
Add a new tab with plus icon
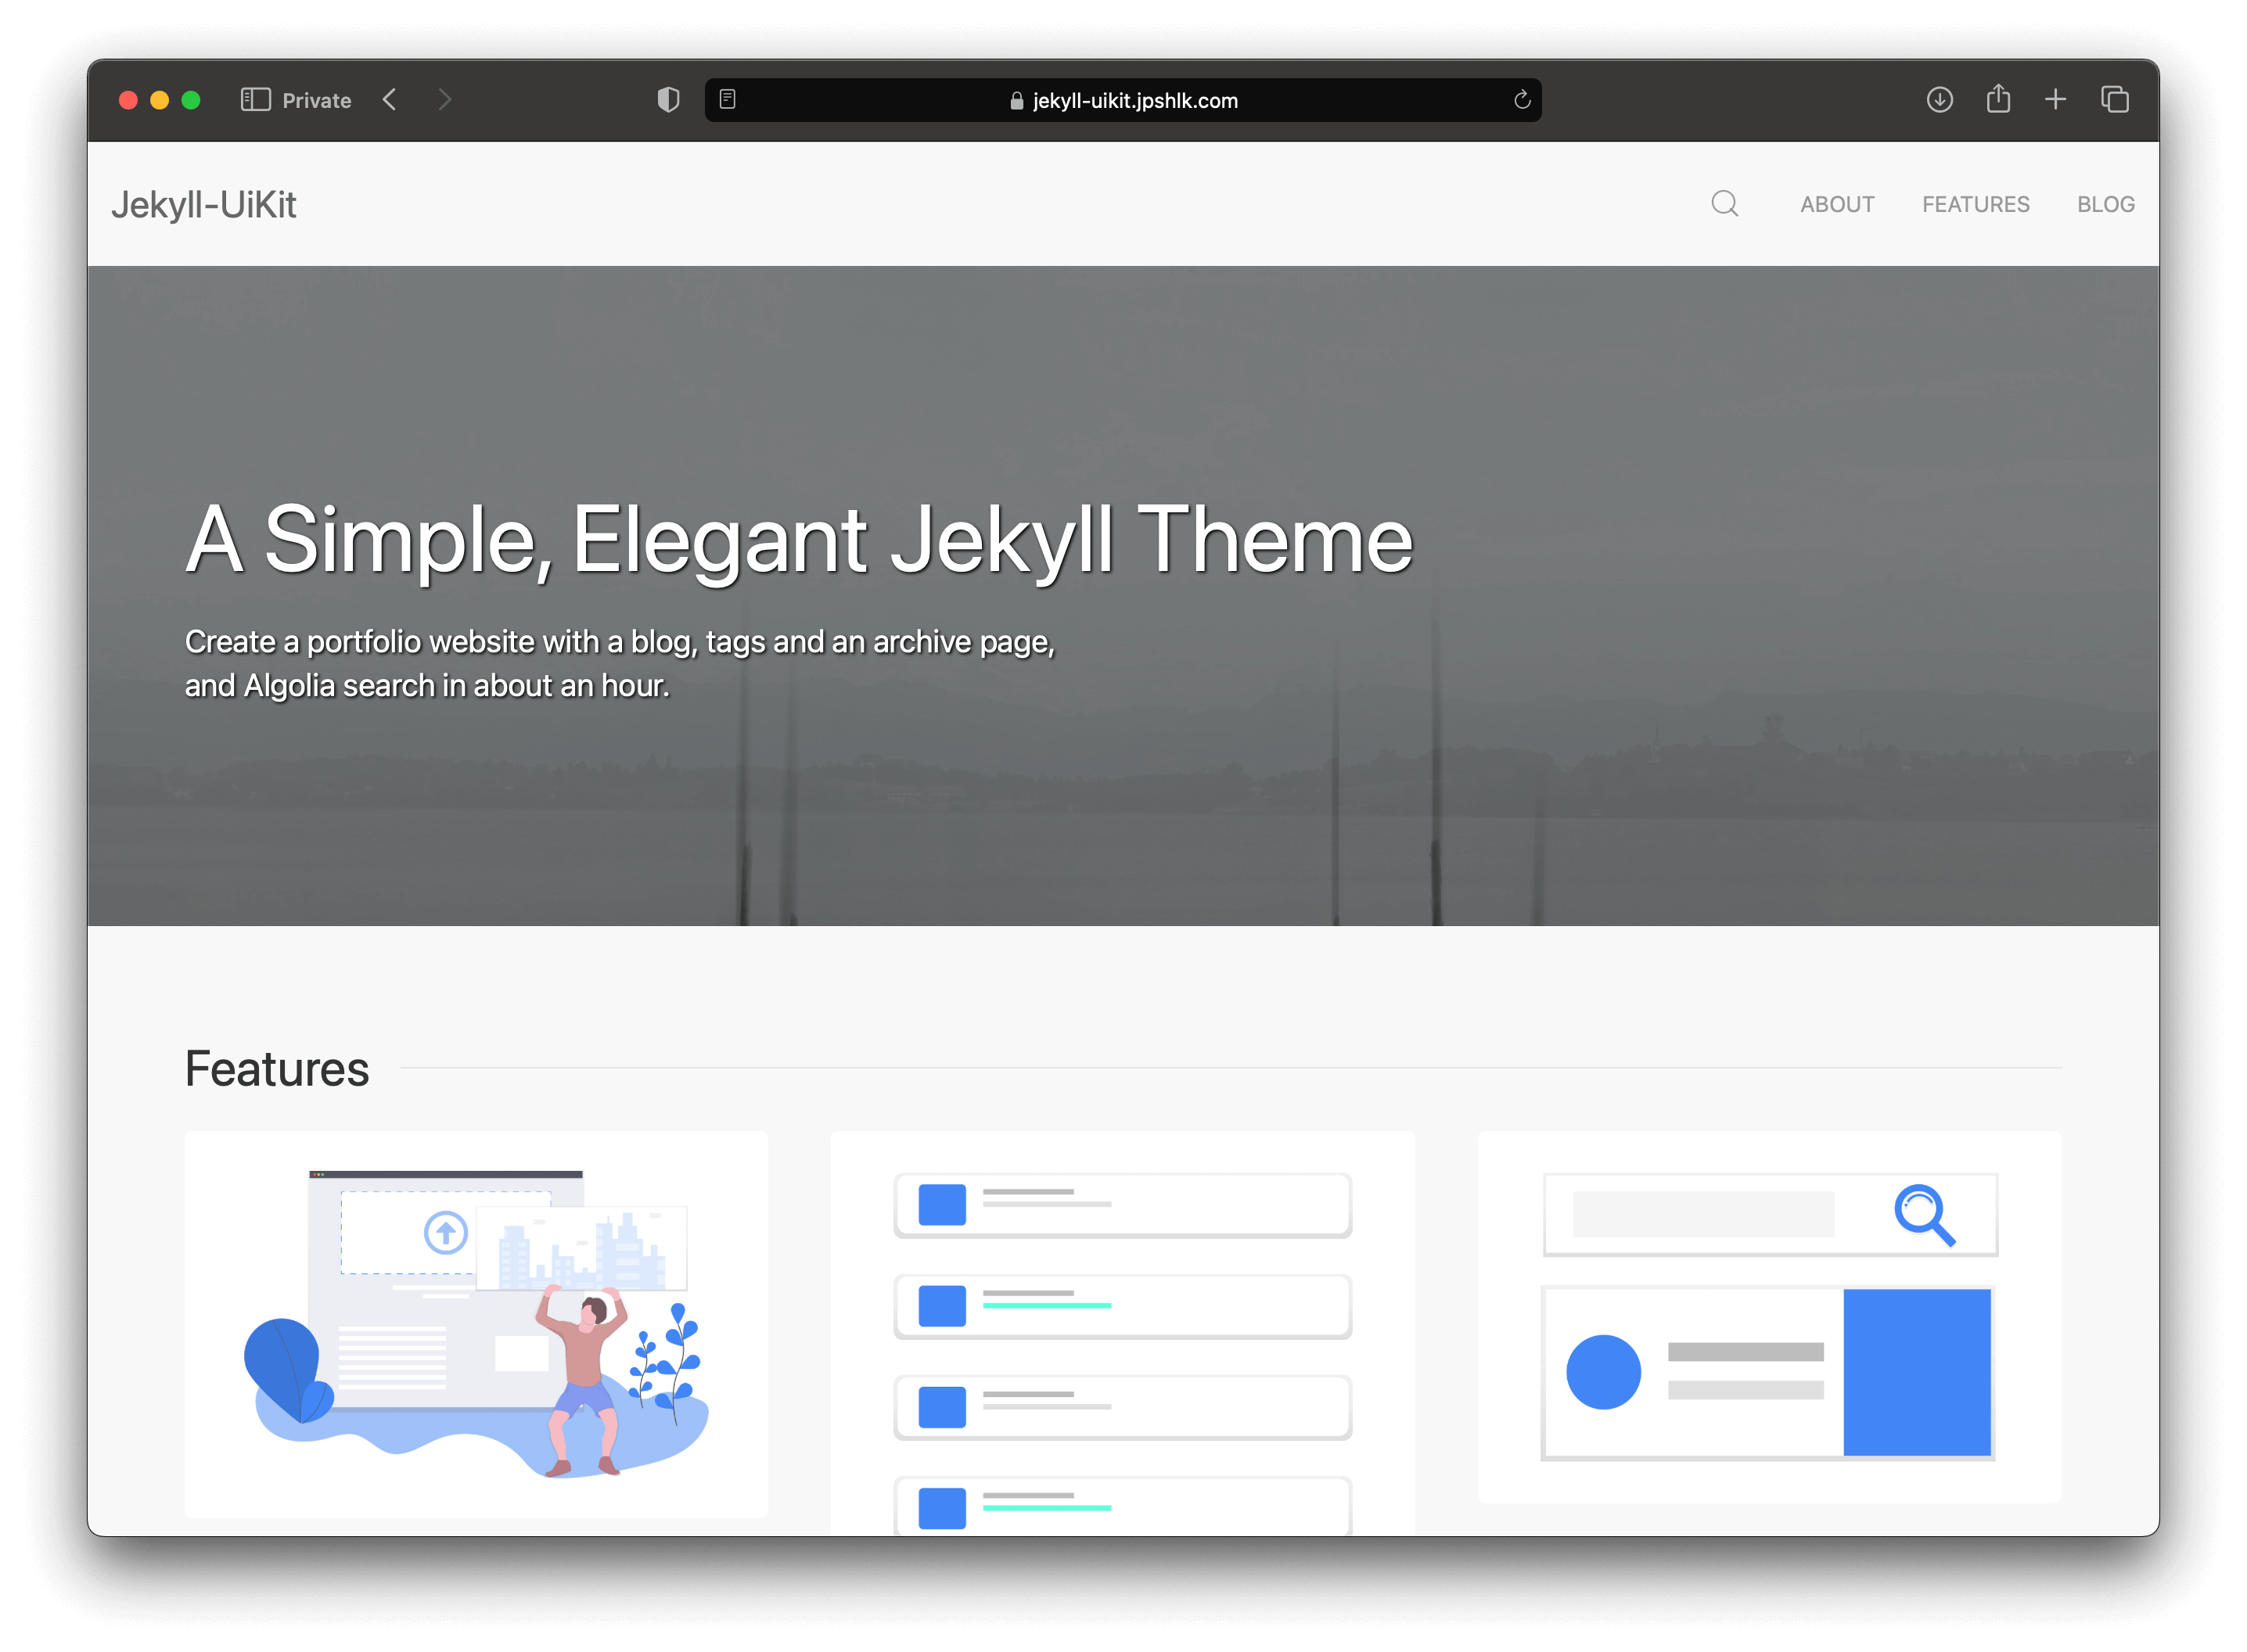click(2055, 100)
